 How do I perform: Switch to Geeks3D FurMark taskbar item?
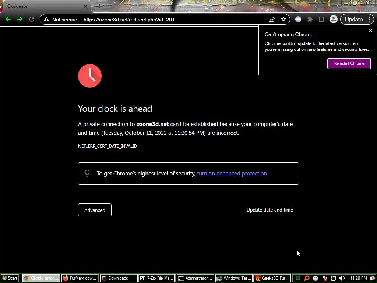[x=272, y=278]
